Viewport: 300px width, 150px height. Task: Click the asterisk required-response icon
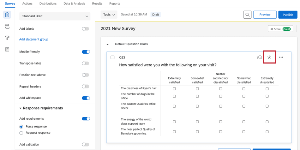pyautogui.click(x=269, y=57)
